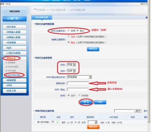Screen dimensions: 152x132
Task: Open the QoS menu
Action: 15,48
